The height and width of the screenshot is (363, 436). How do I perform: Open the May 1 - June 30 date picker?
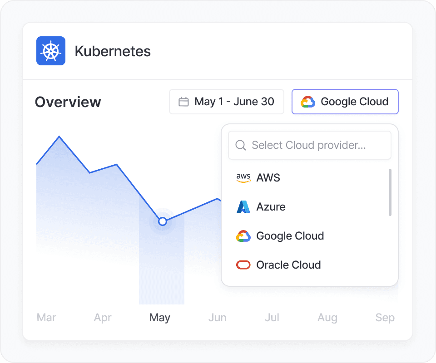[227, 102]
